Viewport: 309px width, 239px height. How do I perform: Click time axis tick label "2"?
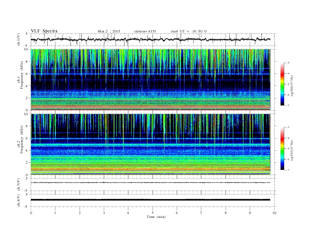(x=80, y=213)
